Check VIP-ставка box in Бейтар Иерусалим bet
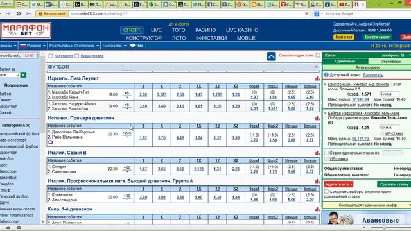The image size is (411, 231). click(x=381, y=133)
